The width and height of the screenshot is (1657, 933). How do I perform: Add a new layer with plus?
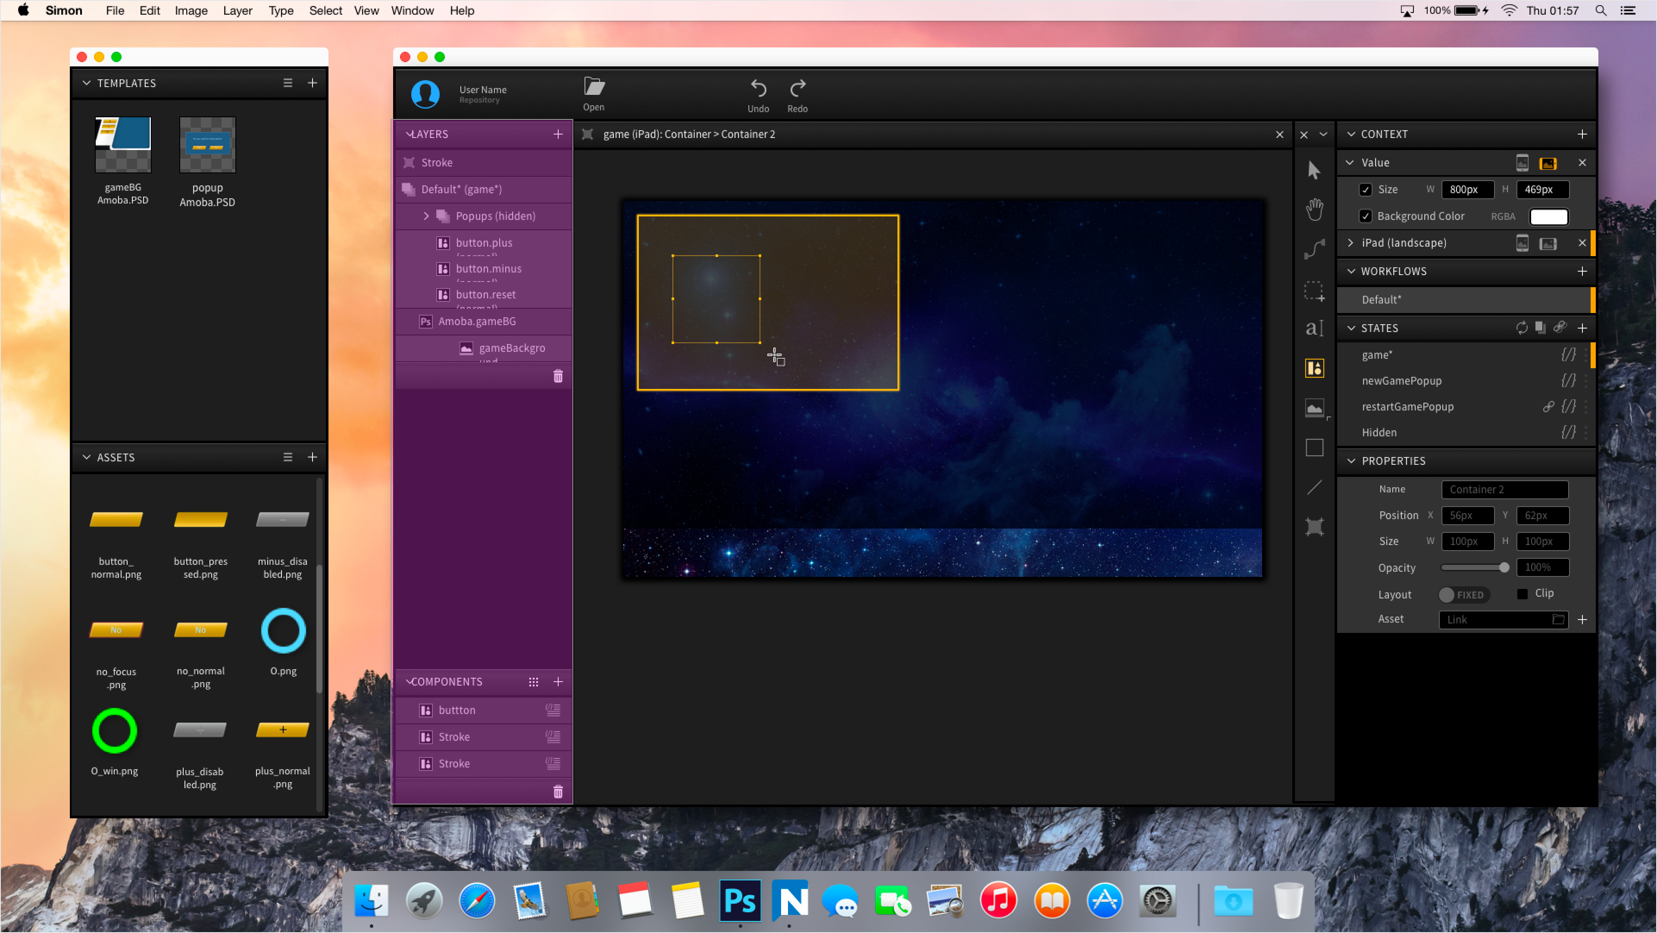[558, 134]
